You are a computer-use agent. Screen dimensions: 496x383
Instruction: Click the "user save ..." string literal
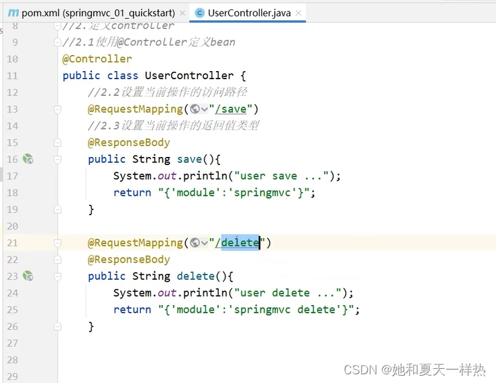281,176
